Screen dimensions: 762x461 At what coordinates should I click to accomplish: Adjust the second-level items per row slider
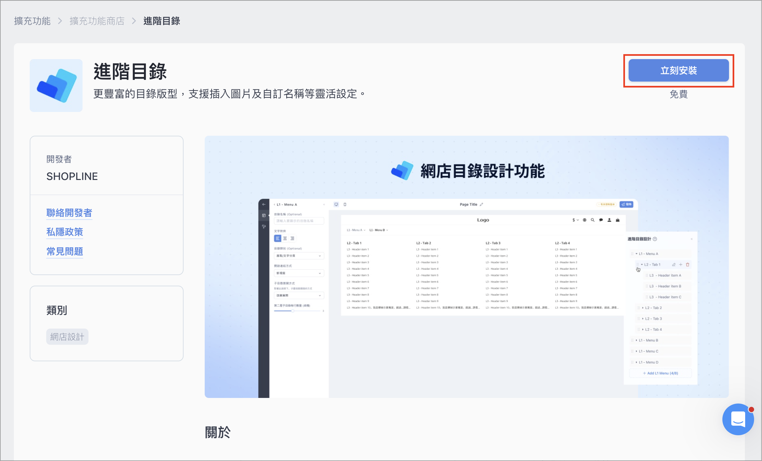tap(299, 311)
